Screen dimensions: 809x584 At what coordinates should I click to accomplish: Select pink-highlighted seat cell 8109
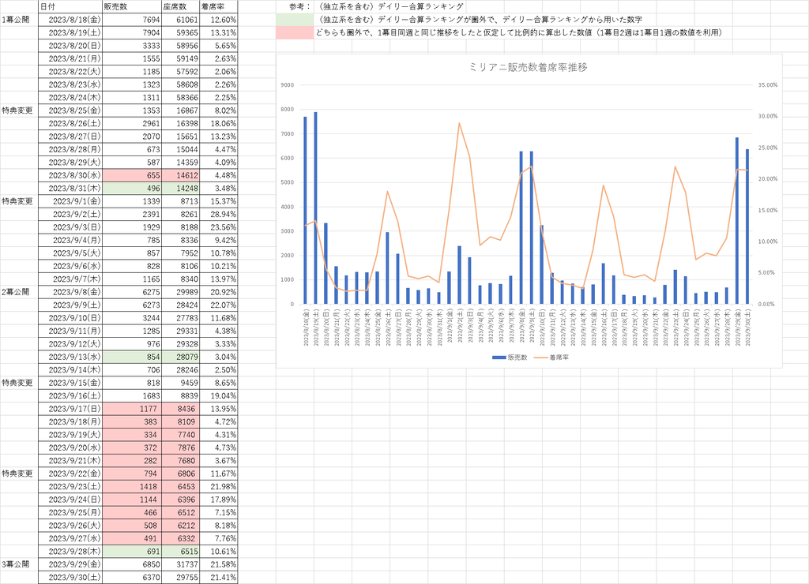(x=180, y=421)
